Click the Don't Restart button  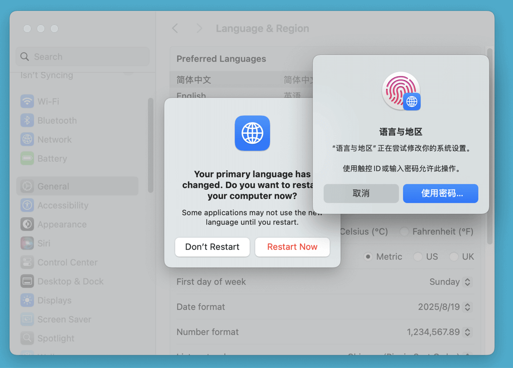tap(212, 247)
